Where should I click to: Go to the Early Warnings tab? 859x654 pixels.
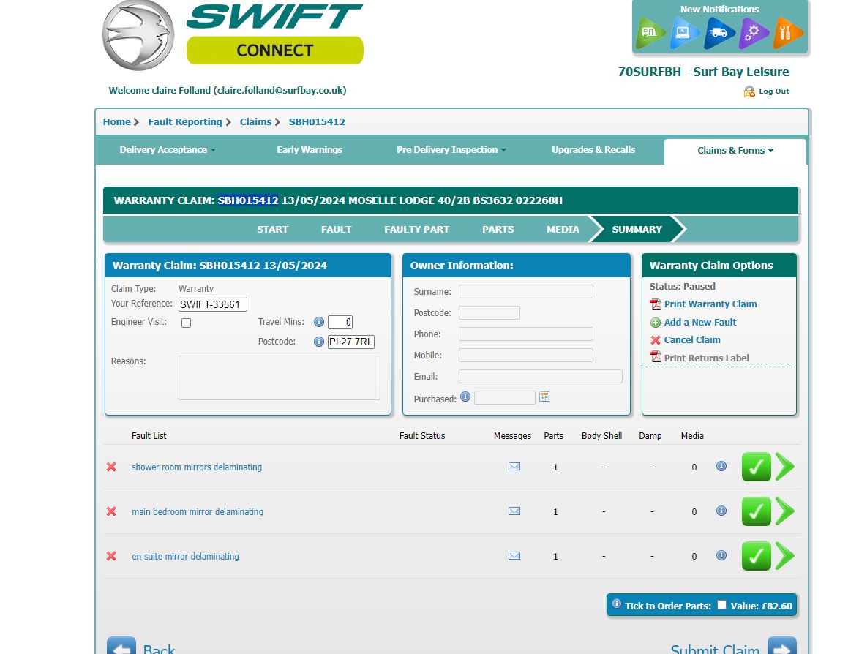click(x=309, y=150)
